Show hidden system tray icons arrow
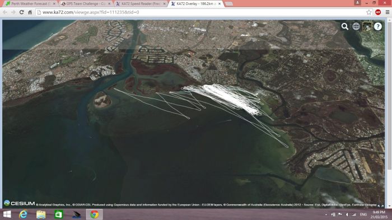This screenshot has height=220, width=392. coord(326,214)
